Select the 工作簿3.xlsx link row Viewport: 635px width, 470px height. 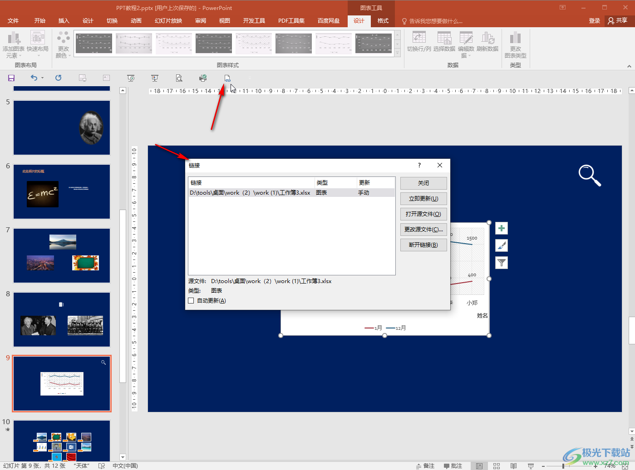291,193
